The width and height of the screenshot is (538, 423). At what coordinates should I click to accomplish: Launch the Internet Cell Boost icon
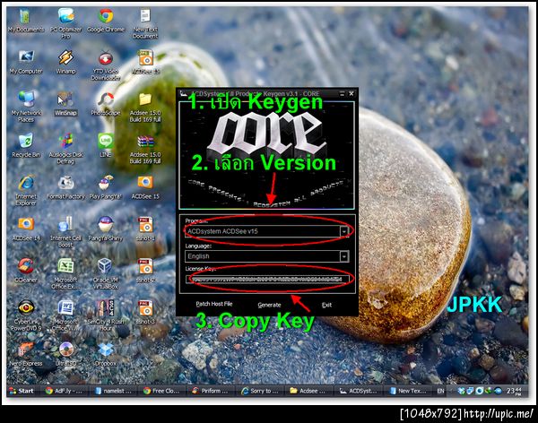[65, 232]
